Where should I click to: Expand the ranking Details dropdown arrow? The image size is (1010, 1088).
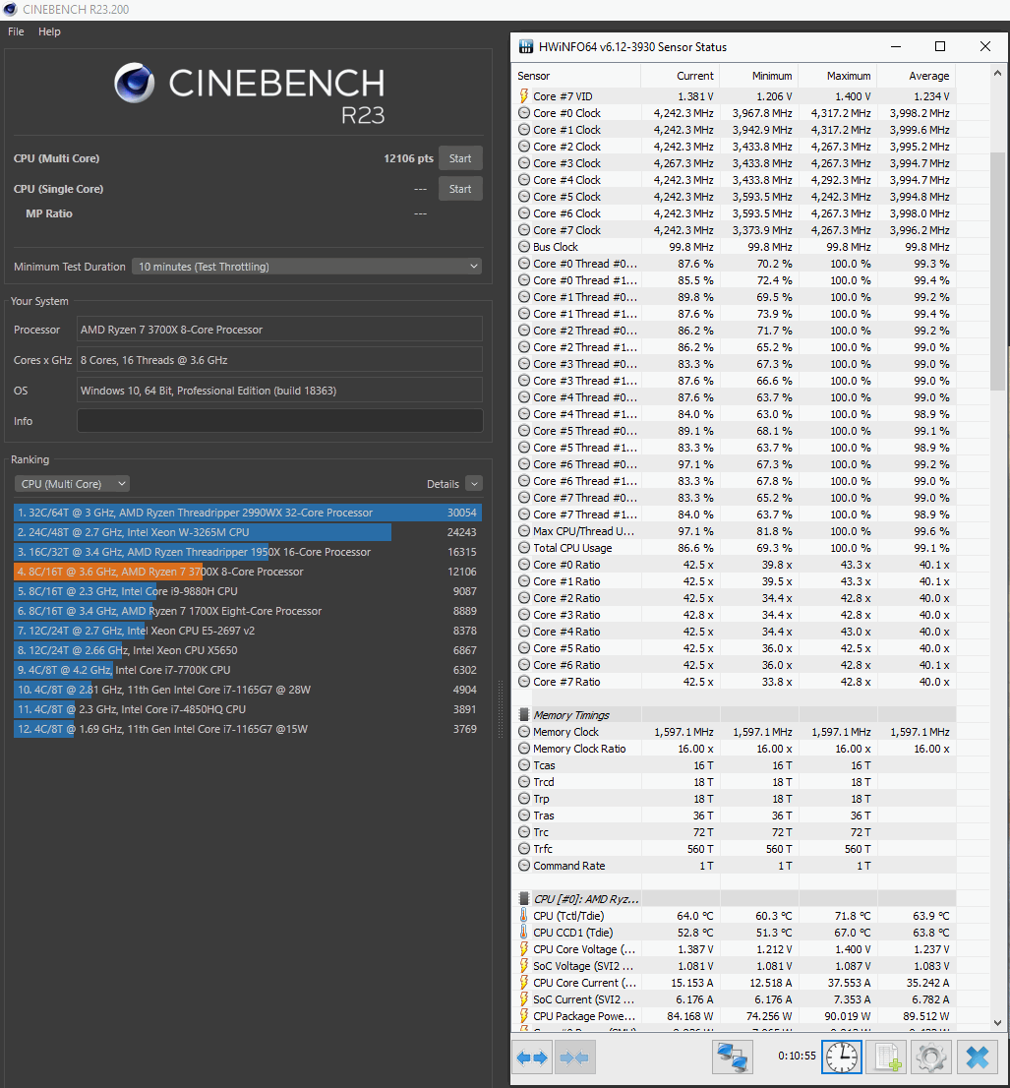pos(474,484)
